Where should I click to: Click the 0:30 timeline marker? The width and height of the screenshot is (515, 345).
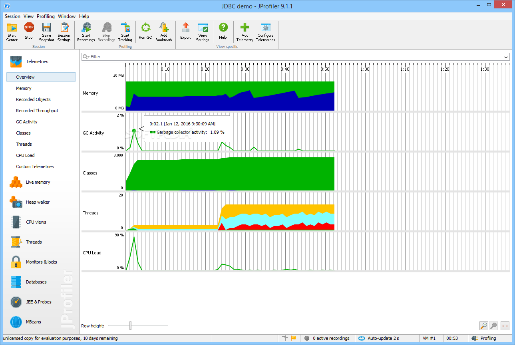(x=245, y=69)
